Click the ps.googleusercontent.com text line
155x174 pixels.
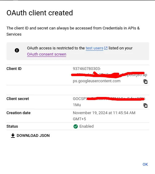pyautogui.click(x=97, y=81)
